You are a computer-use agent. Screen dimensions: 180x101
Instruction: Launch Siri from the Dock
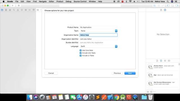pyautogui.click(x=36, y=97)
